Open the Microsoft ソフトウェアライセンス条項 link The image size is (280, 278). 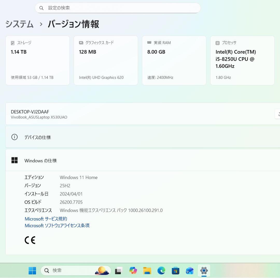(x=57, y=225)
